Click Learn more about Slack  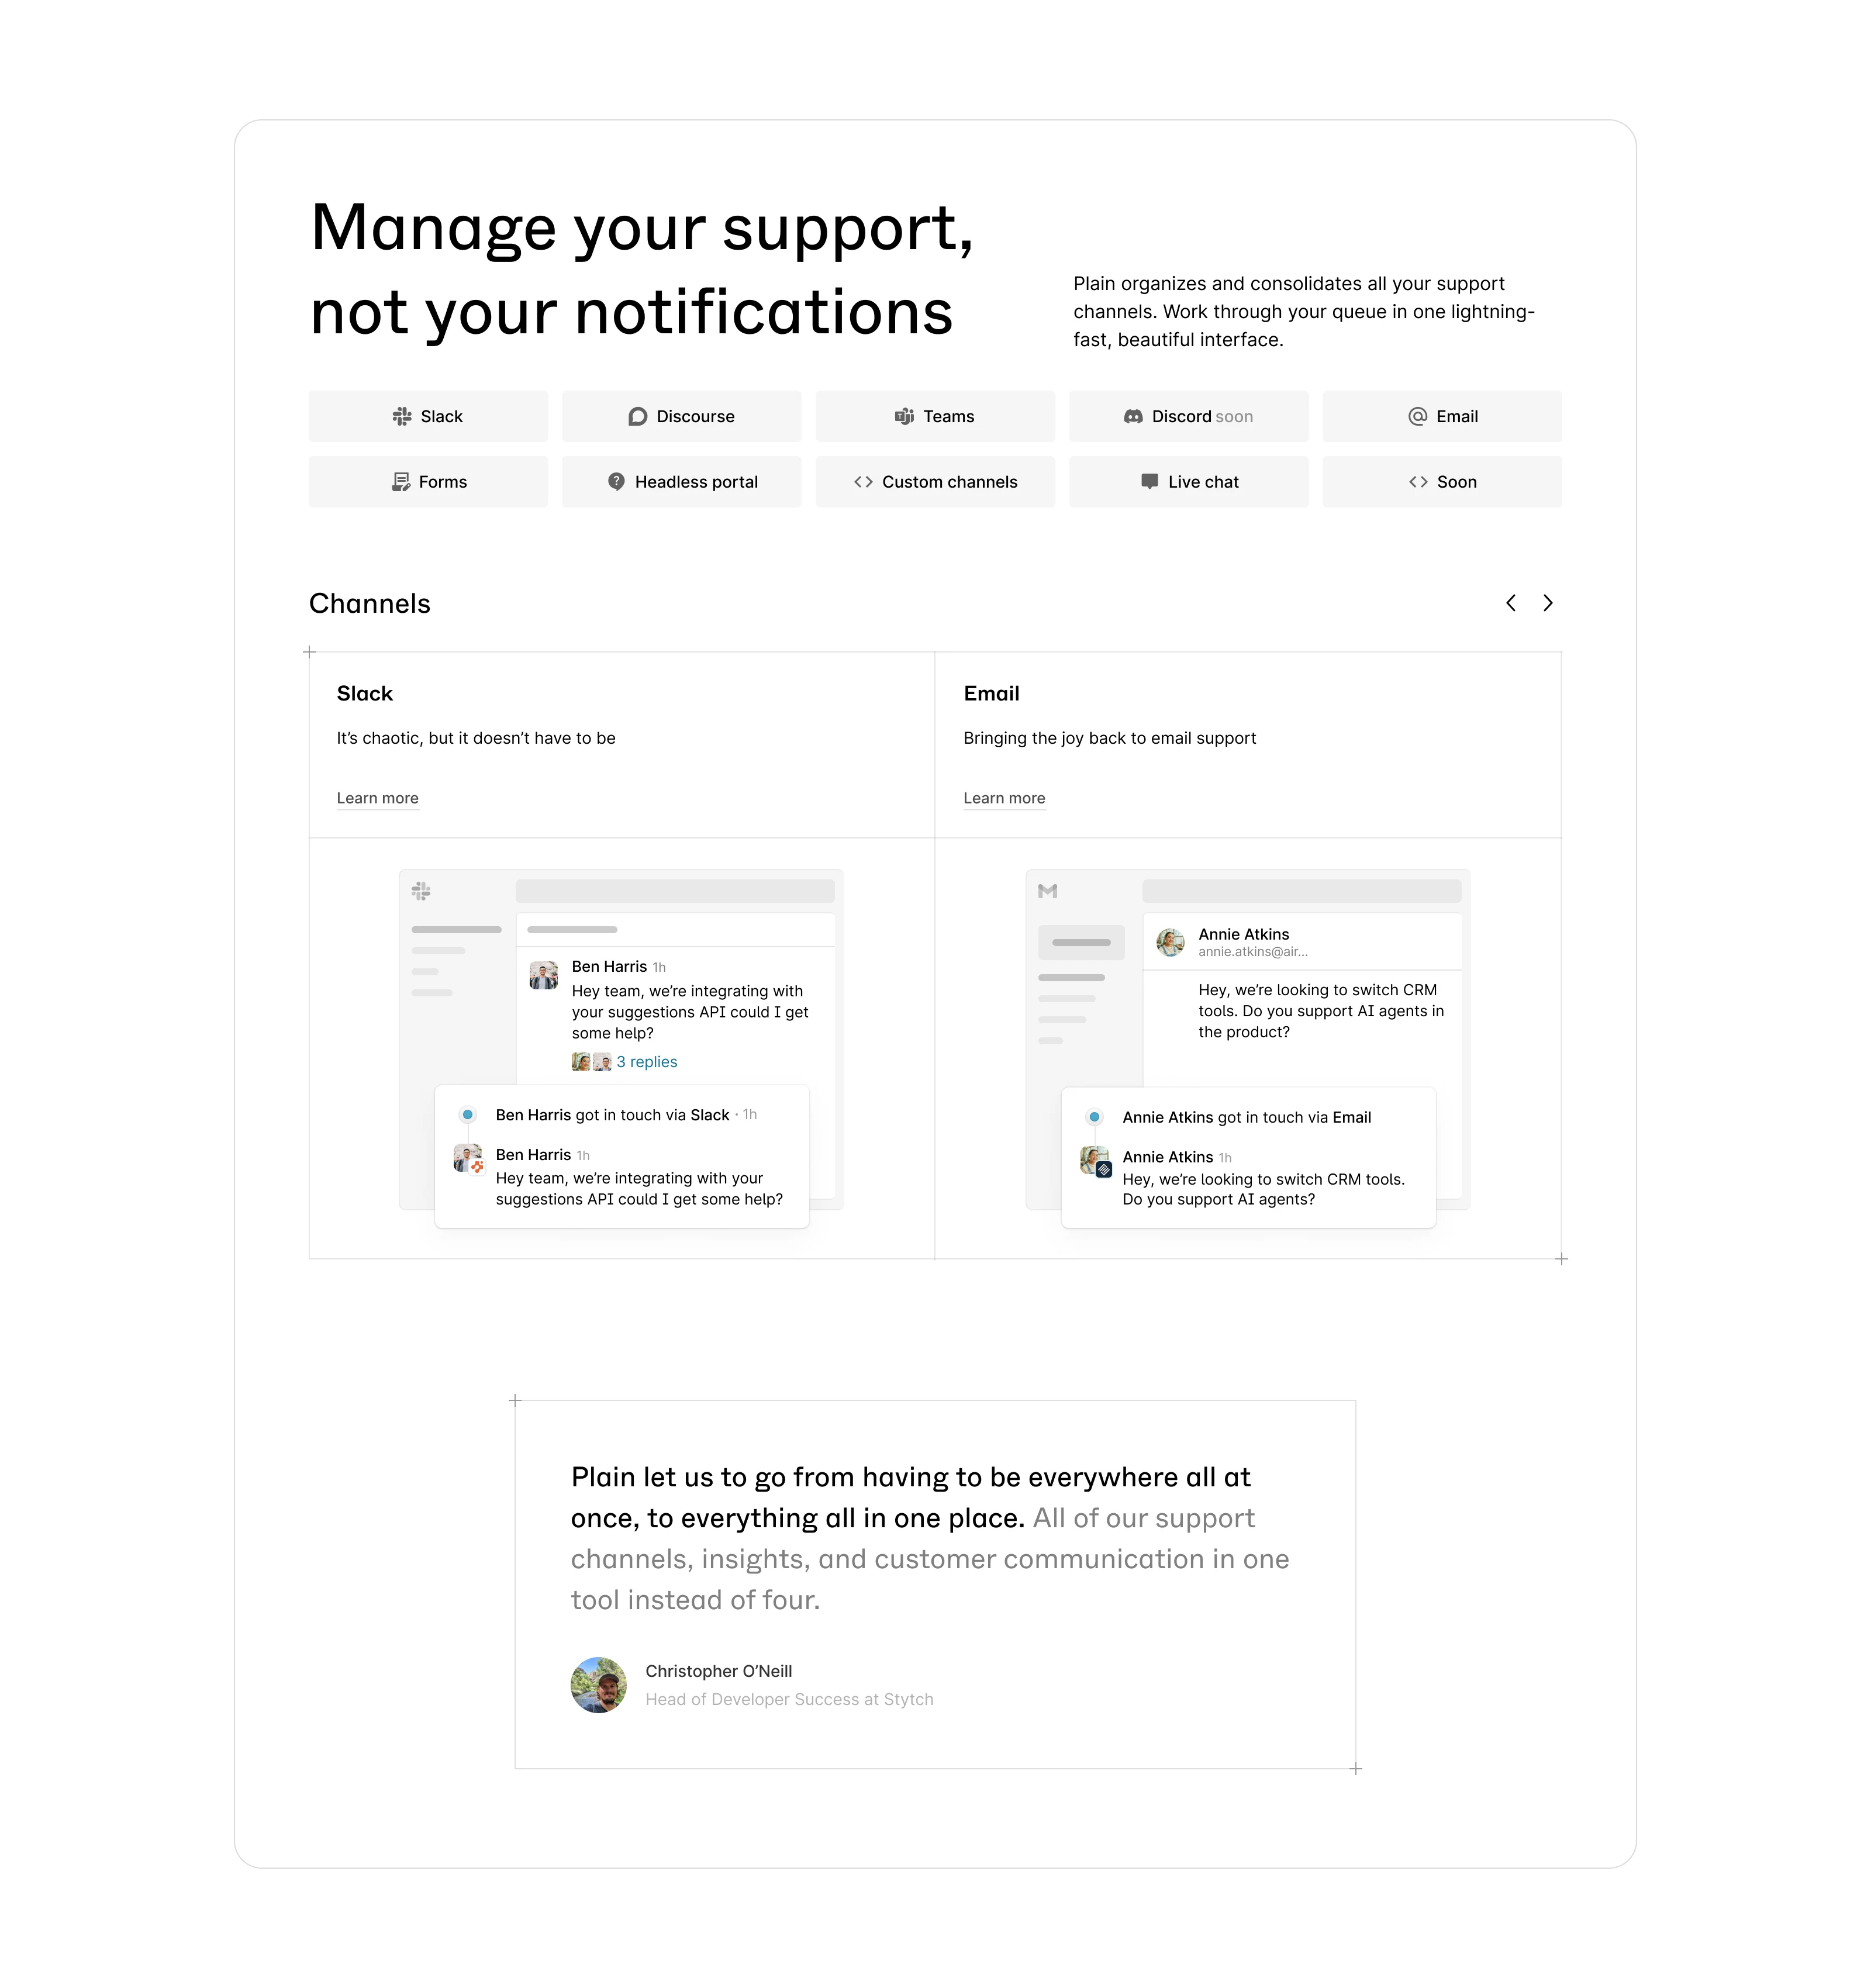coord(377,798)
